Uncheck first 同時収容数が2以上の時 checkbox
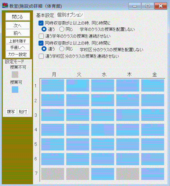Image resolution: width=170 pixels, height=186 pixels. pos(41,23)
